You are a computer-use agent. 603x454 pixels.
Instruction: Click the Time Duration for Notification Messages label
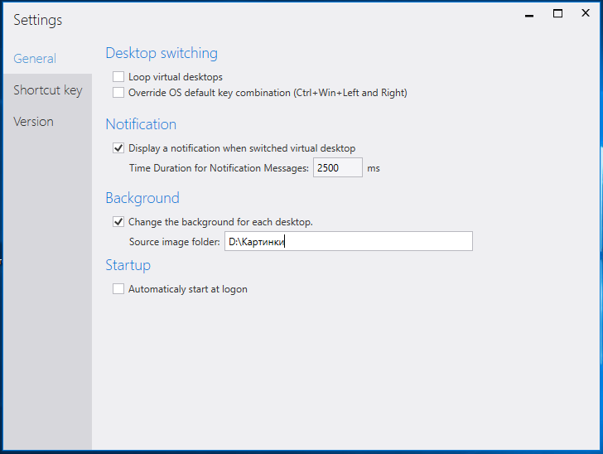point(219,168)
